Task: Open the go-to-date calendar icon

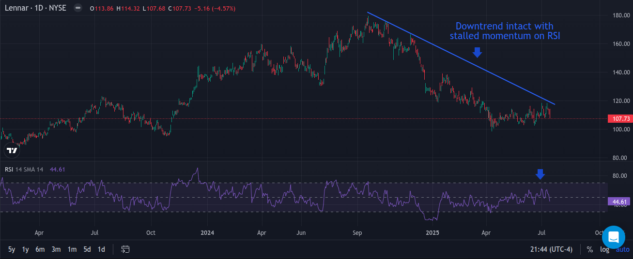Action: pyautogui.click(x=125, y=249)
